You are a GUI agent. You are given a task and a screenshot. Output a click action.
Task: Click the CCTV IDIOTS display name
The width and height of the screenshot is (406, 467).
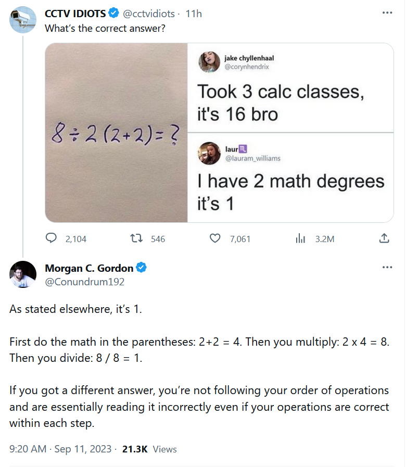(x=75, y=14)
